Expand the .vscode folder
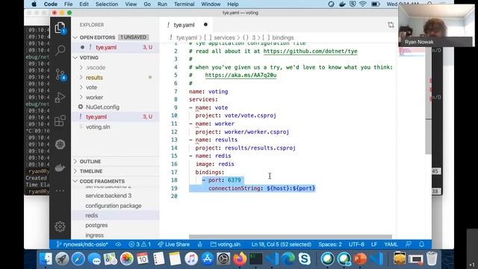This screenshot has height=269, width=478. point(115,67)
